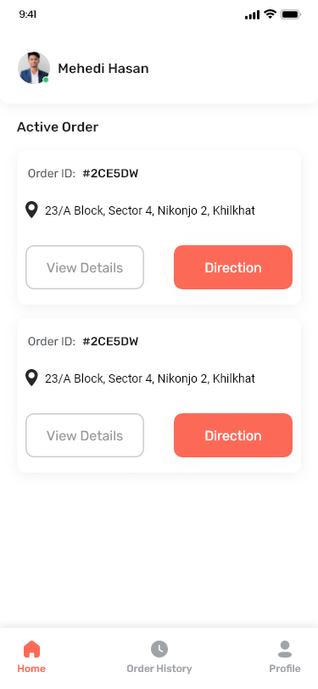318x689 pixels.
Task: Switch to the Profile tab label
Action: (x=285, y=669)
